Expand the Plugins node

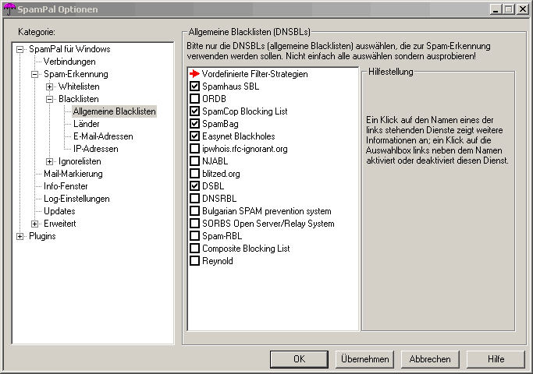point(20,237)
